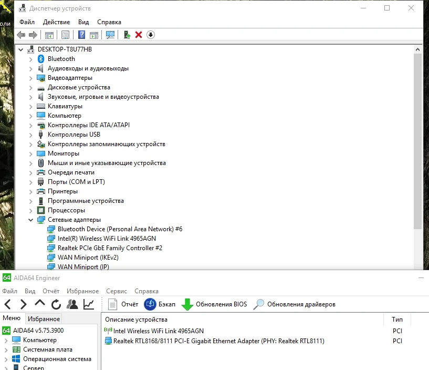
Task: Open Действие menu in Device Manager
Action: [x=56, y=22]
